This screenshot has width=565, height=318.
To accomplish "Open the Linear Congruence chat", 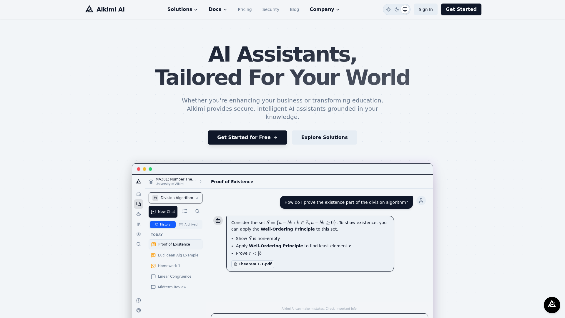I will 175,276.
